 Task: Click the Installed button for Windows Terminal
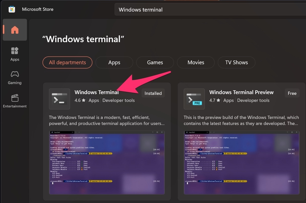[x=153, y=93]
